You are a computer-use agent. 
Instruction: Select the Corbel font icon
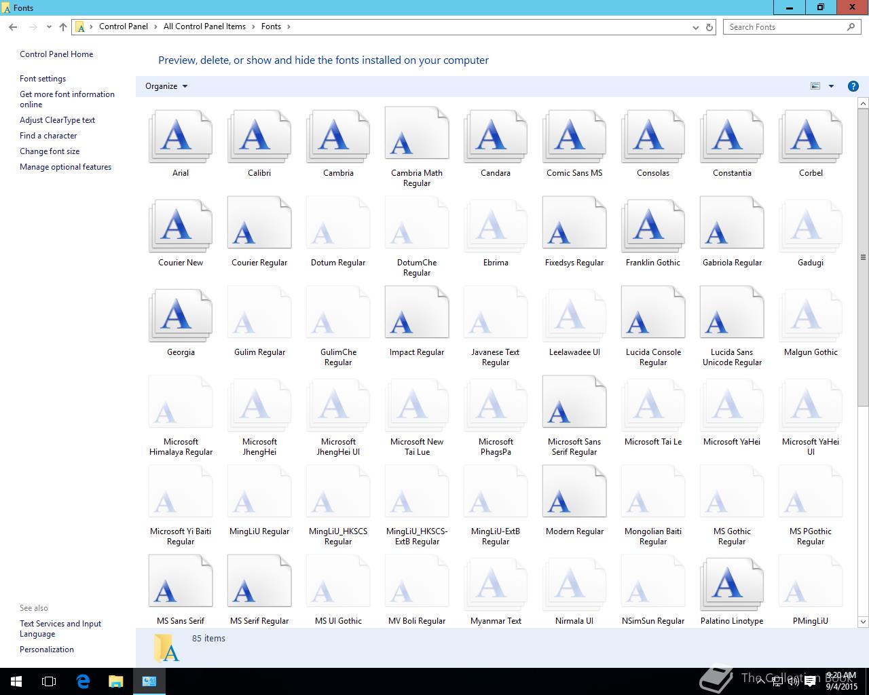tap(811, 138)
